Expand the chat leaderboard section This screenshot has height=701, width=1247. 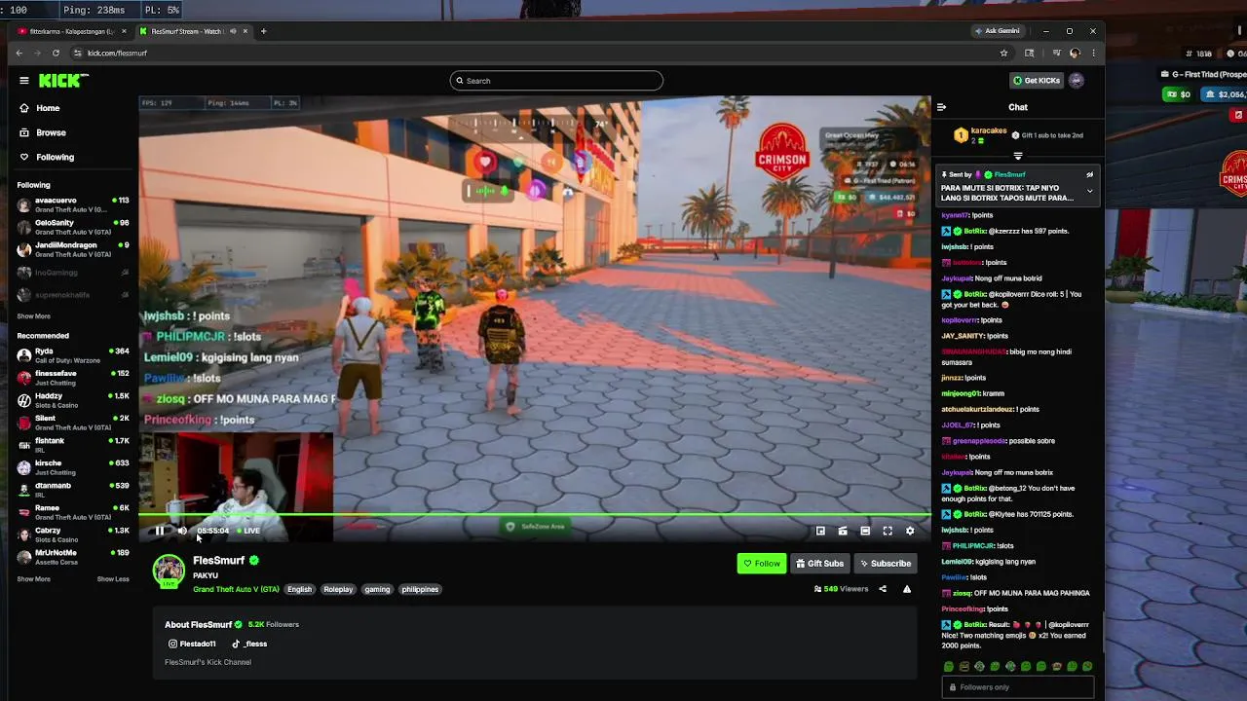coord(1018,156)
